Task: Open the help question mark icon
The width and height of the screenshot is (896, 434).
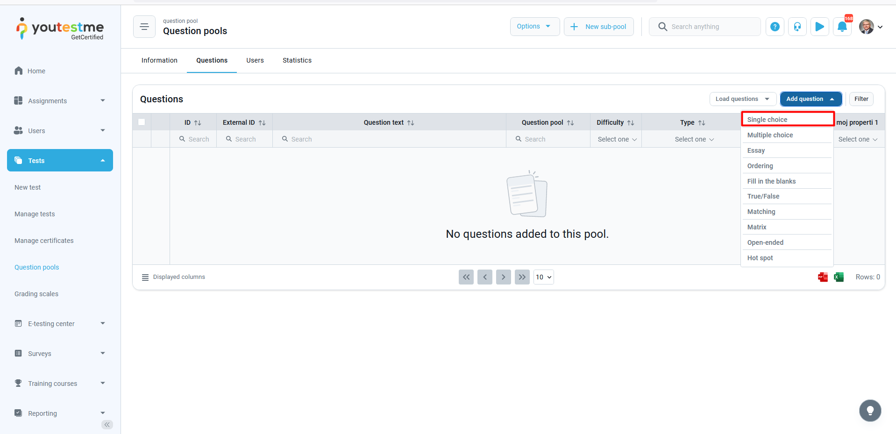Action: click(x=775, y=27)
